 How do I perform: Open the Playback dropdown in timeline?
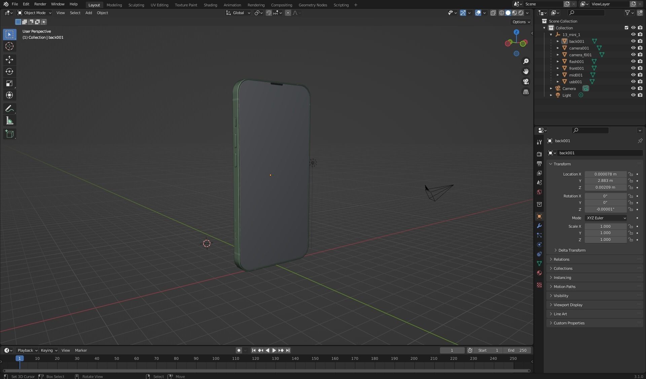point(27,350)
